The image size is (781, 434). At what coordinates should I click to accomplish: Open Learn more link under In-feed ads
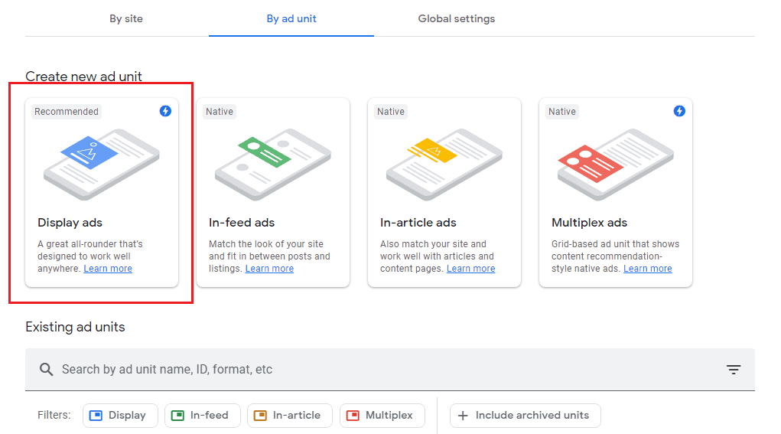tap(269, 269)
